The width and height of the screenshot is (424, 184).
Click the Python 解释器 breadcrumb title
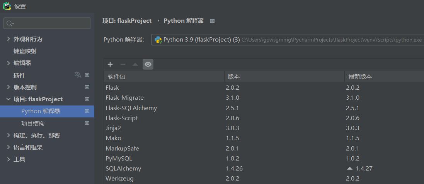pyautogui.click(x=184, y=21)
